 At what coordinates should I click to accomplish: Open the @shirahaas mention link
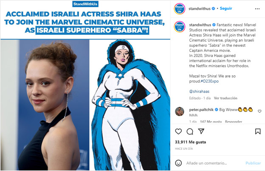(x=199, y=91)
